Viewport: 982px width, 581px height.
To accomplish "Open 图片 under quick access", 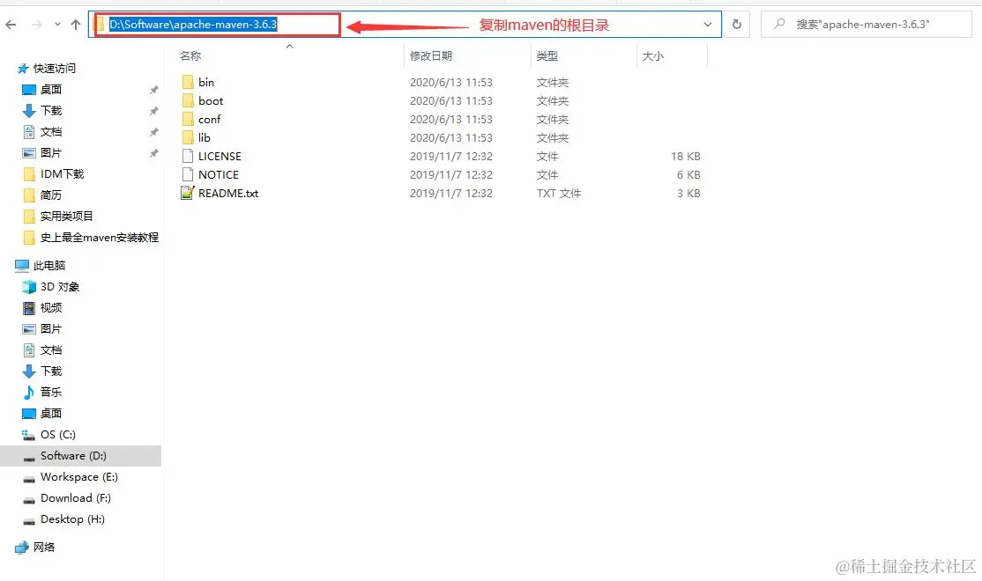I will coord(51,152).
